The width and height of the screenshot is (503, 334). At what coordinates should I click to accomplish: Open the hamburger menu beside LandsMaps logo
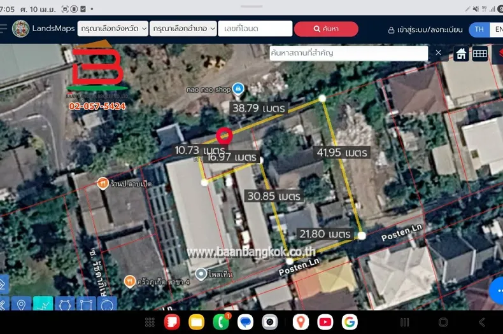4,29
